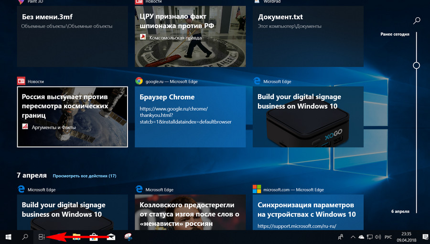430x244 pixels.
Task: Open the 'Документ.txt' WordPad activity
Action: click(308, 36)
